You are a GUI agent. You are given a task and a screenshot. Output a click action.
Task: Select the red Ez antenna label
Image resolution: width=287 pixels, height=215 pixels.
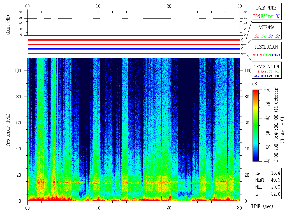256,36
